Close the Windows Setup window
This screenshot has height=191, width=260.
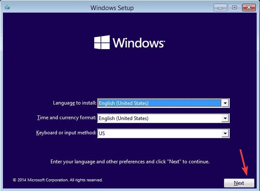point(249,8)
